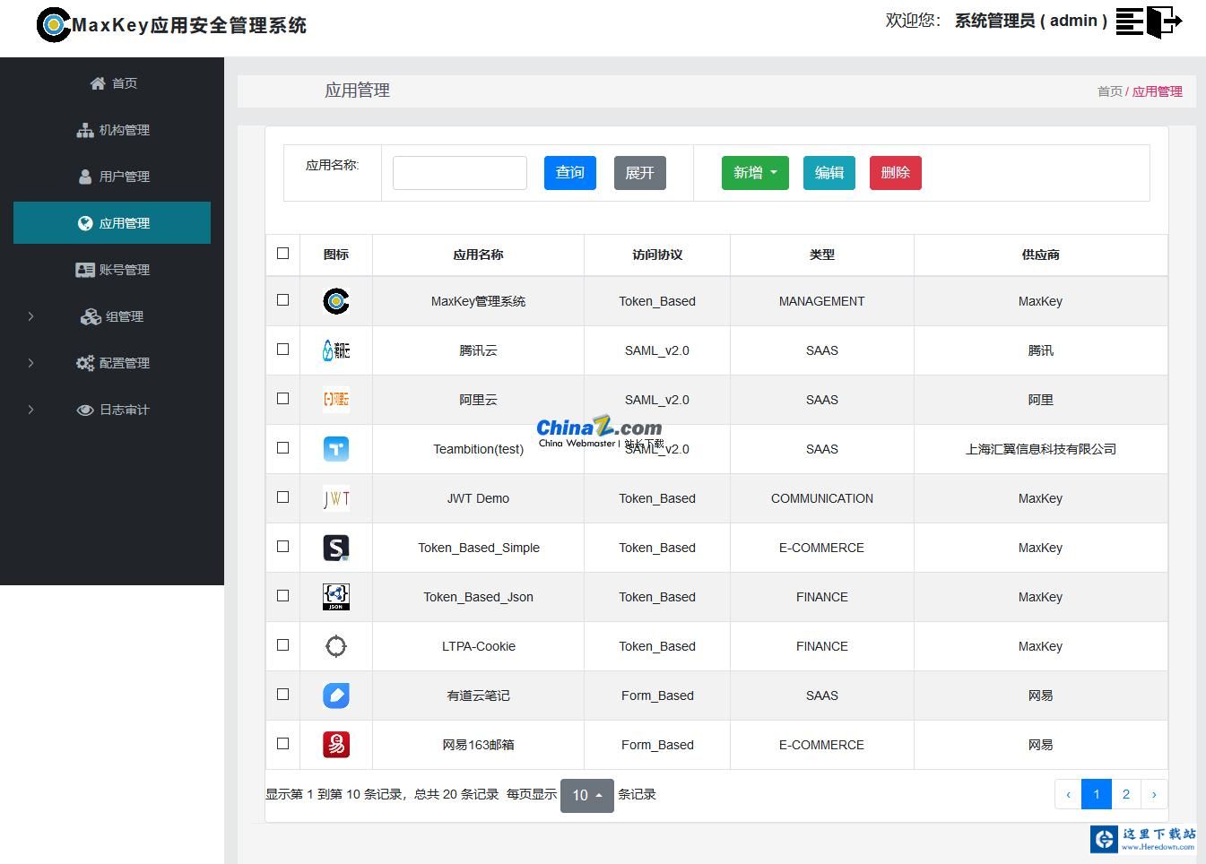Click the 删除 delete button
The image size is (1206, 864).
tap(895, 172)
